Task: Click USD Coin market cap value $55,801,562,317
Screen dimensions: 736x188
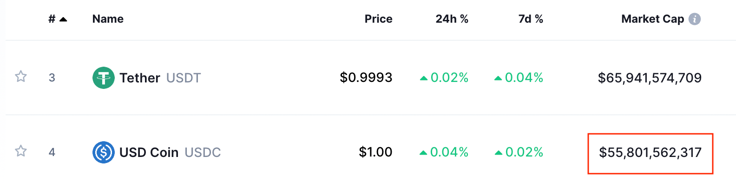Action: pyautogui.click(x=650, y=153)
